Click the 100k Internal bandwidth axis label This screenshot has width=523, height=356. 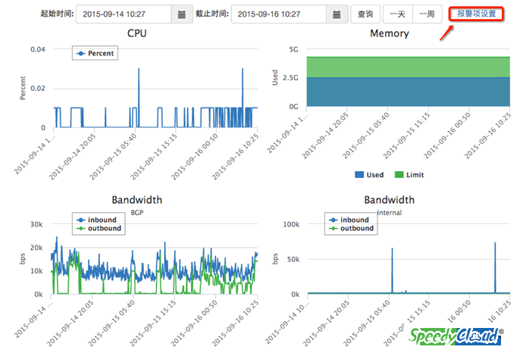(291, 224)
